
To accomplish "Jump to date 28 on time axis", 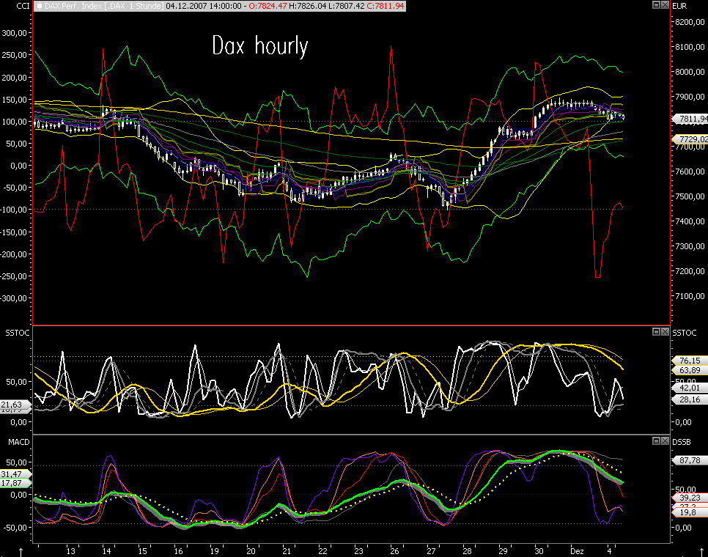I will pos(467,551).
